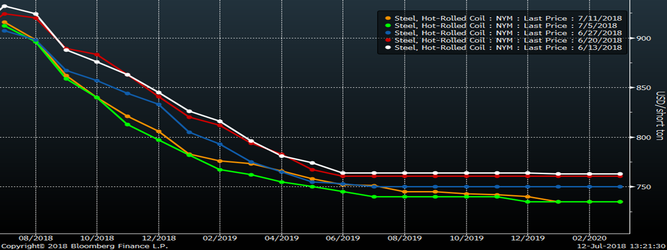Click the 02/2020 x-axis date label

[x=589, y=238]
